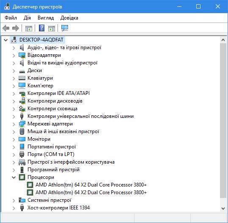The height and width of the screenshot is (223, 228).
Task: Click the Диски drive icon
Action: (x=22, y=71)
